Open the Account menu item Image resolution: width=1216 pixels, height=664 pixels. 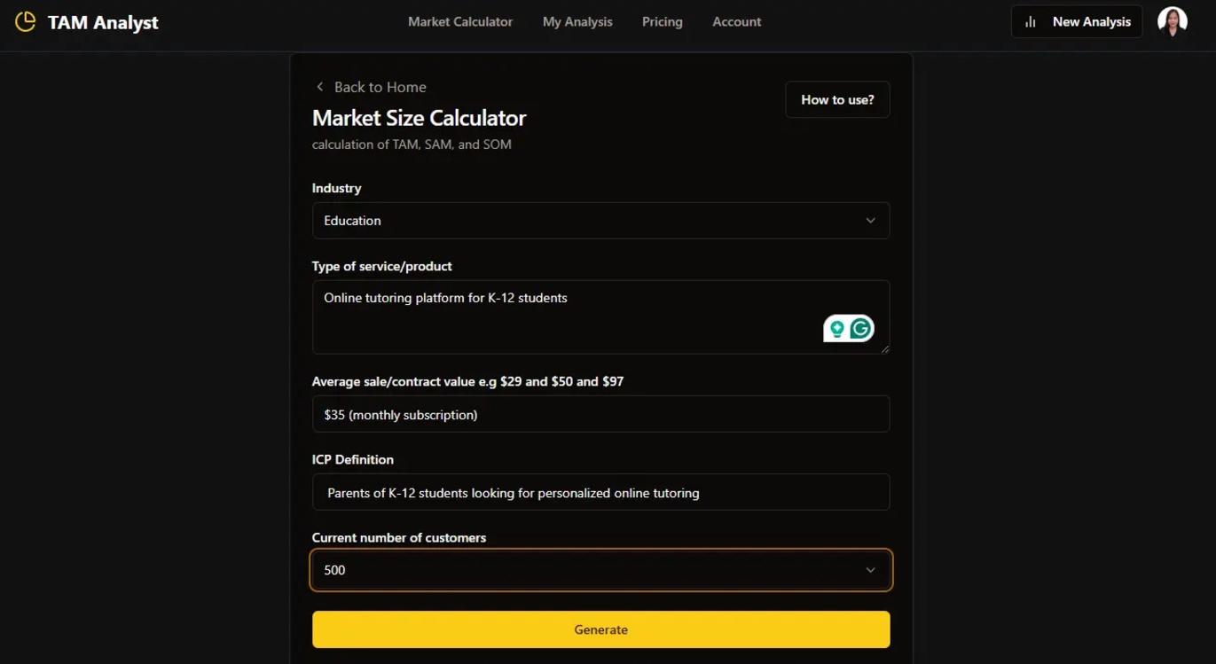[x=736, y=22]
